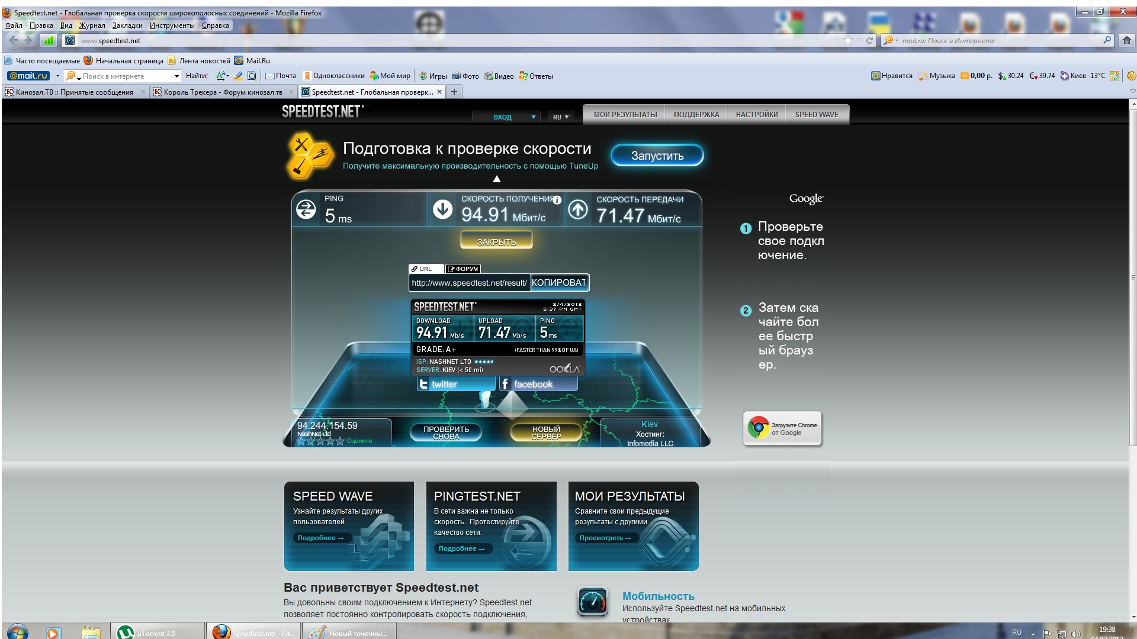Click the green bars icon beside the address bar
The width and height of the screenshot is (1137, 639).
(x=49, y=40)
